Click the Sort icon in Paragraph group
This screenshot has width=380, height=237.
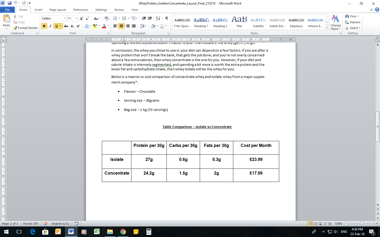(158, 18)
